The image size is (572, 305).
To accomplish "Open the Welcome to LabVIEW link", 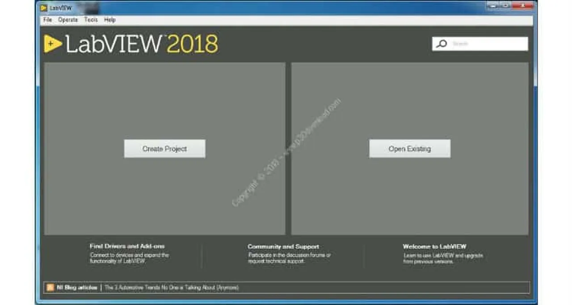I will pyautogui.click(x=434, y=246).
